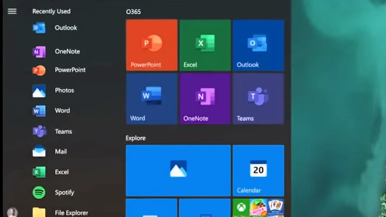386x217 pixels.
Task: Open Teams from Recently Used list
Action: click(x=52, y=131)
